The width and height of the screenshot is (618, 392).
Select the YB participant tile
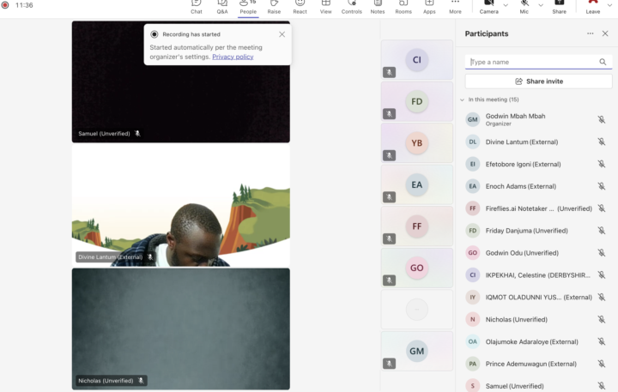417,143
